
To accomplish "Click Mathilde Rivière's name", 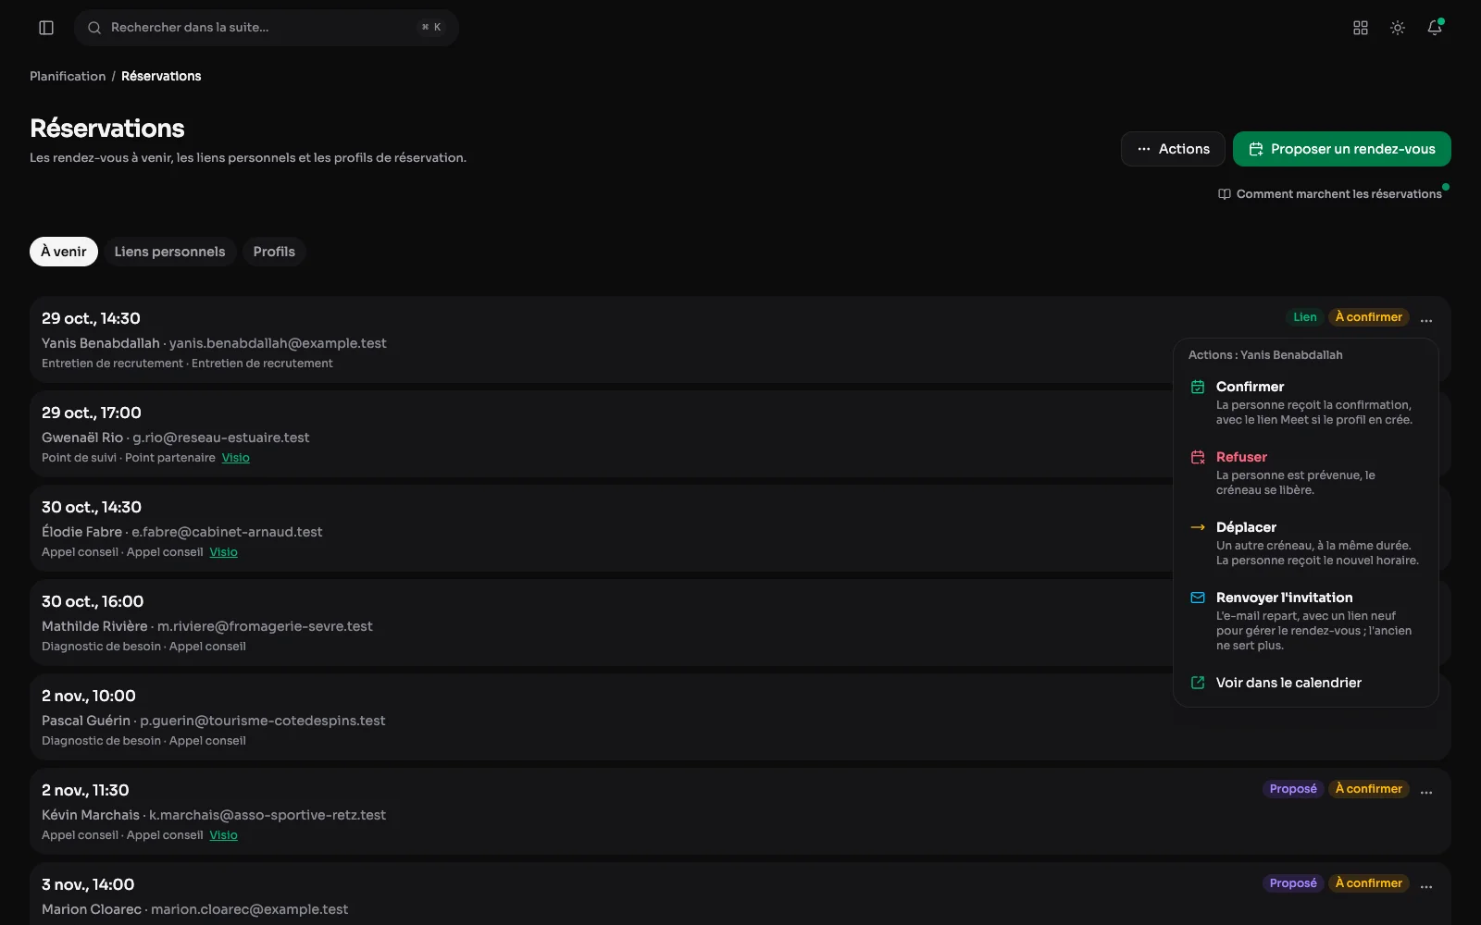I will [x=94, y=626].
